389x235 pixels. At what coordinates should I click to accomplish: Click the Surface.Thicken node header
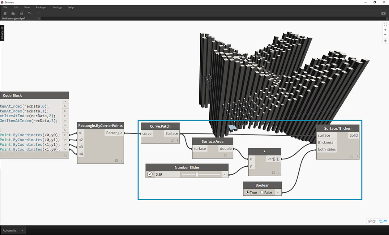(x=337, y=128)
